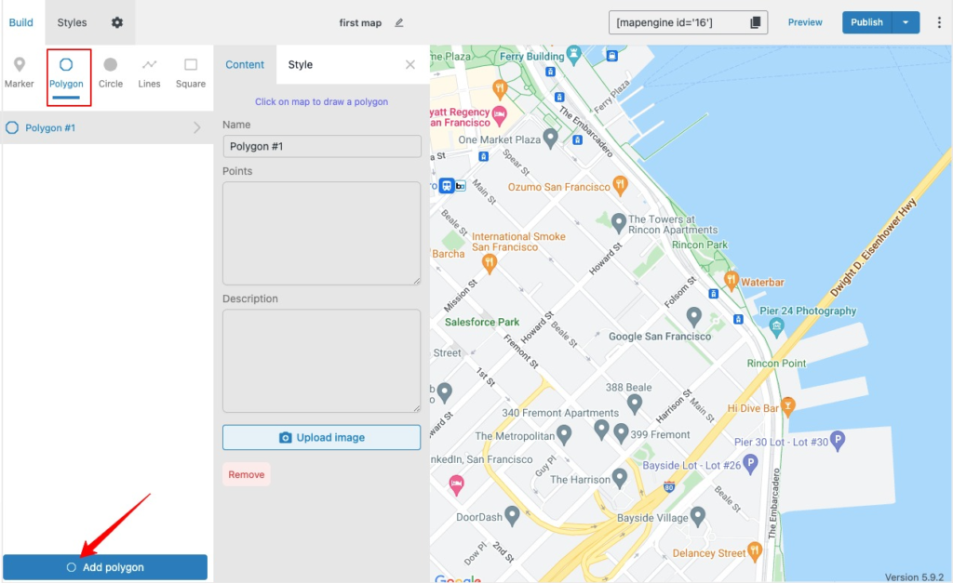Click The Towers at Rincon Apartments pin

[619, 223]
